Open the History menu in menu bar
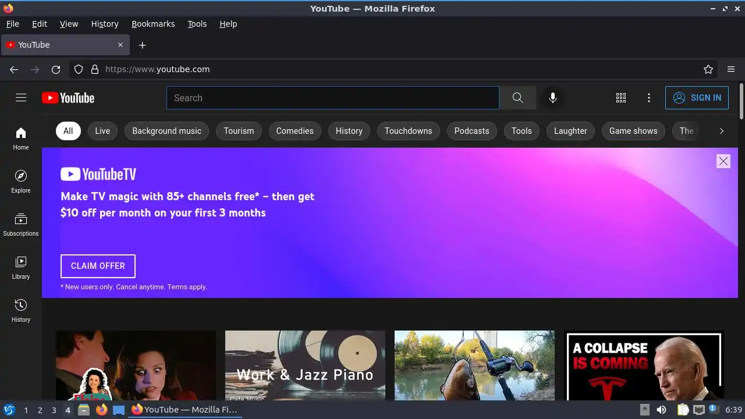Viewport: 745px width, 419px height. (105, 24)
